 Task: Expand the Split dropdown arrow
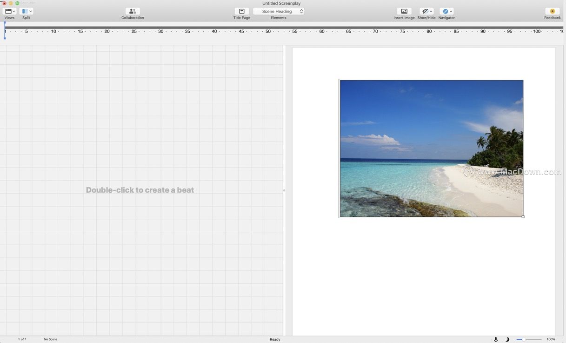click(x=30, y=11)
